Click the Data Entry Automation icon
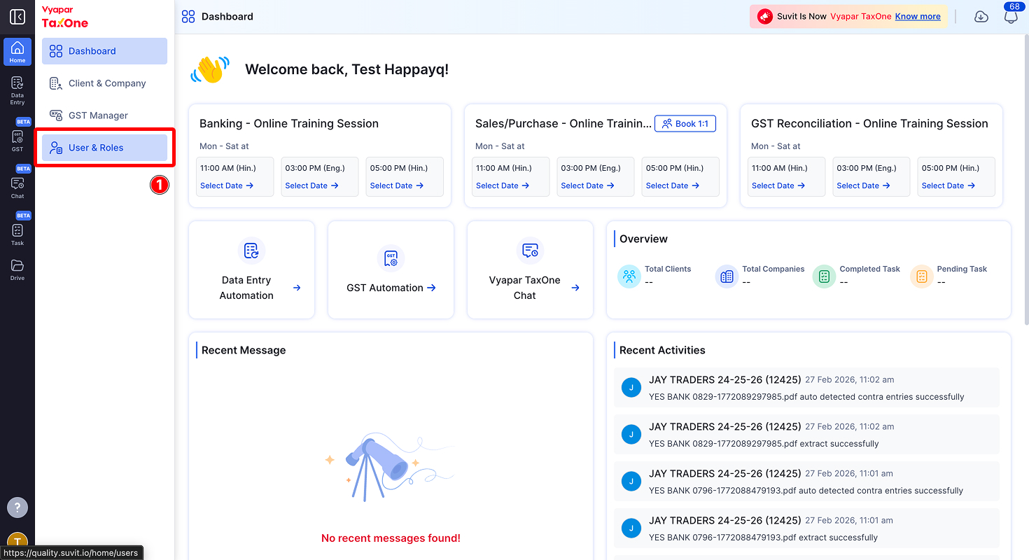 tap(251, 251)
